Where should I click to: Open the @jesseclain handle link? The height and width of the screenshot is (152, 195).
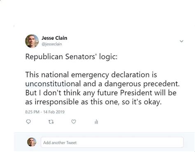pos(52,44)
